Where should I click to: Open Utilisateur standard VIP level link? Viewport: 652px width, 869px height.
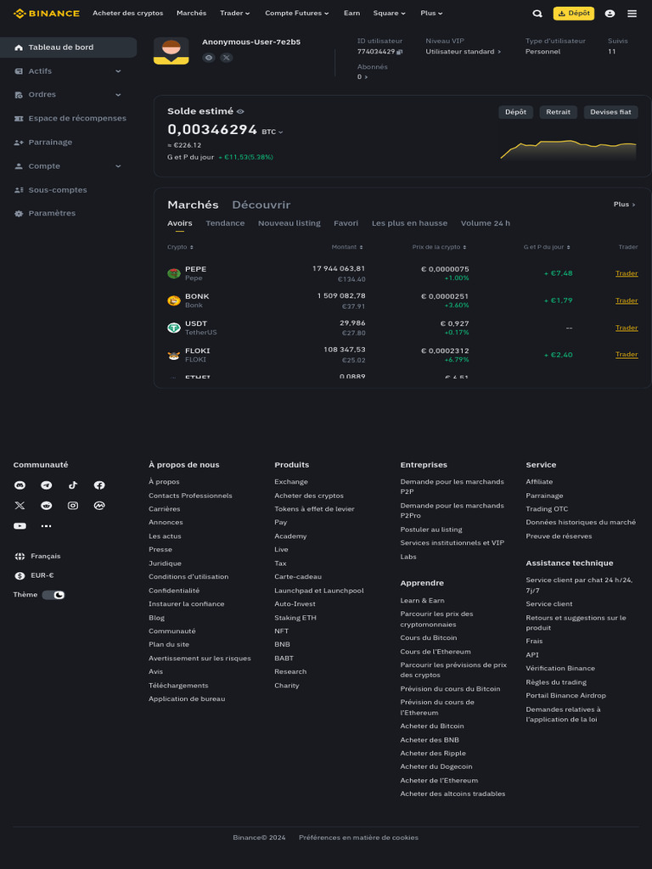(x=463, y=52)
